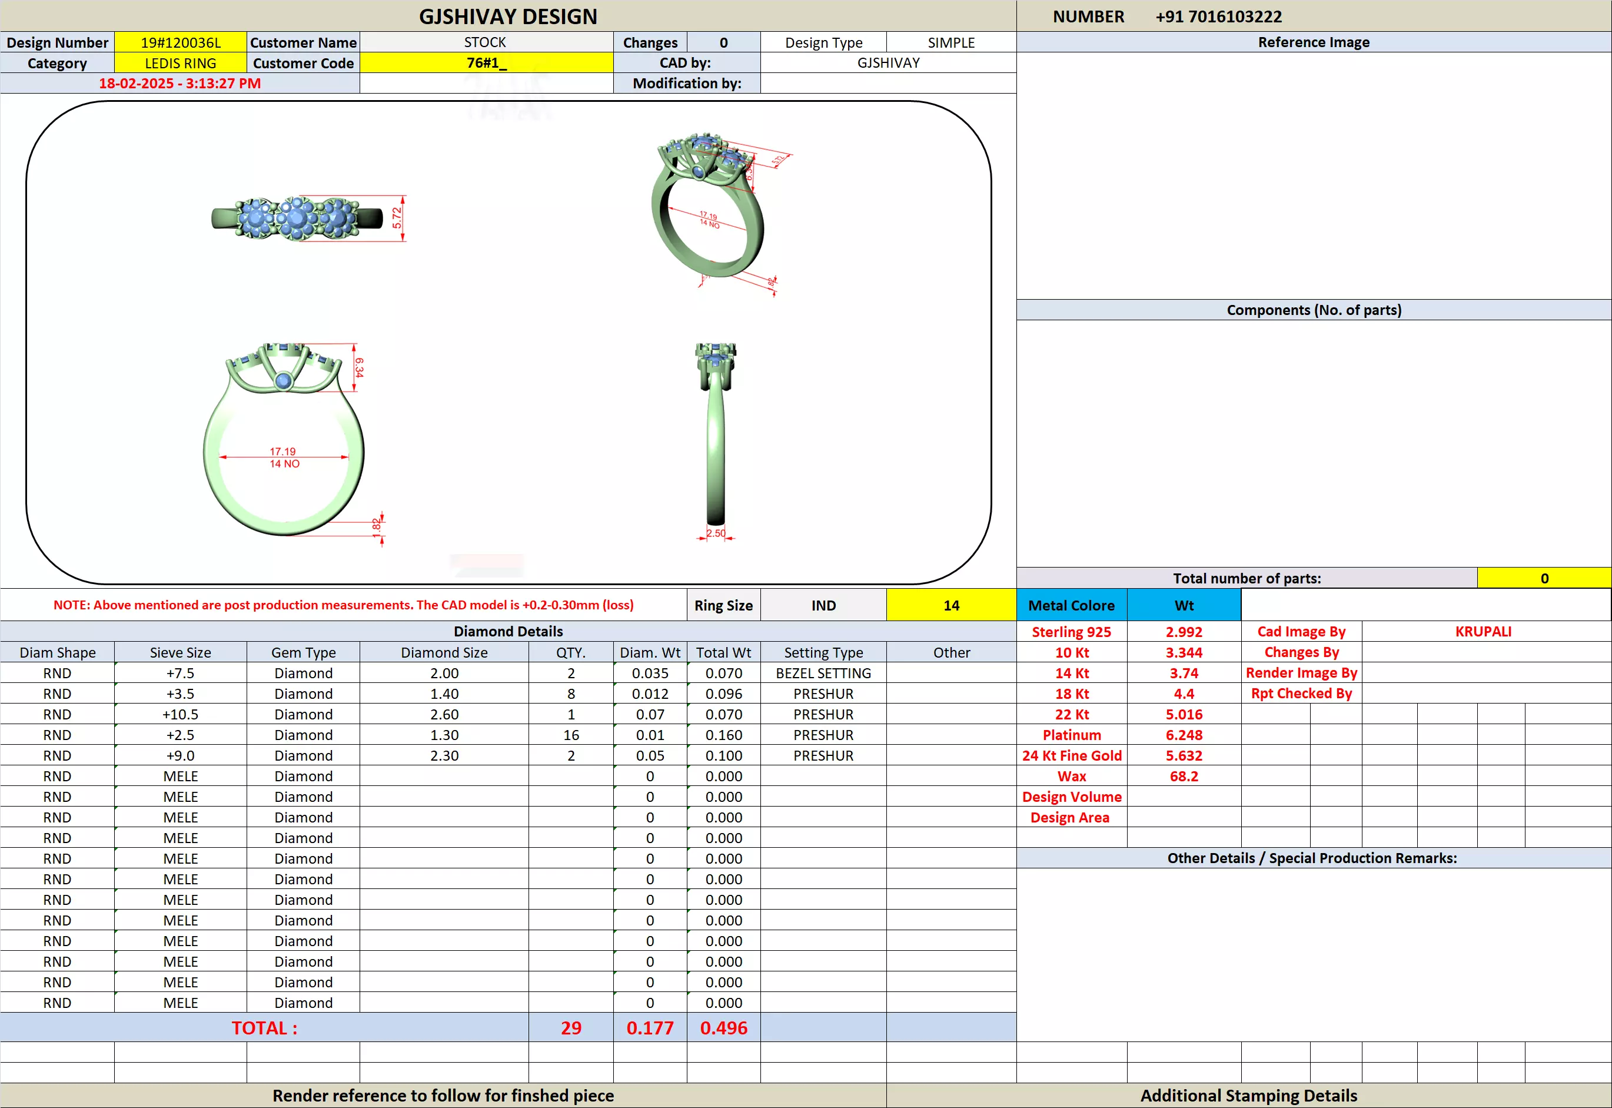Click the perspective ring render image

pos(708,208)
